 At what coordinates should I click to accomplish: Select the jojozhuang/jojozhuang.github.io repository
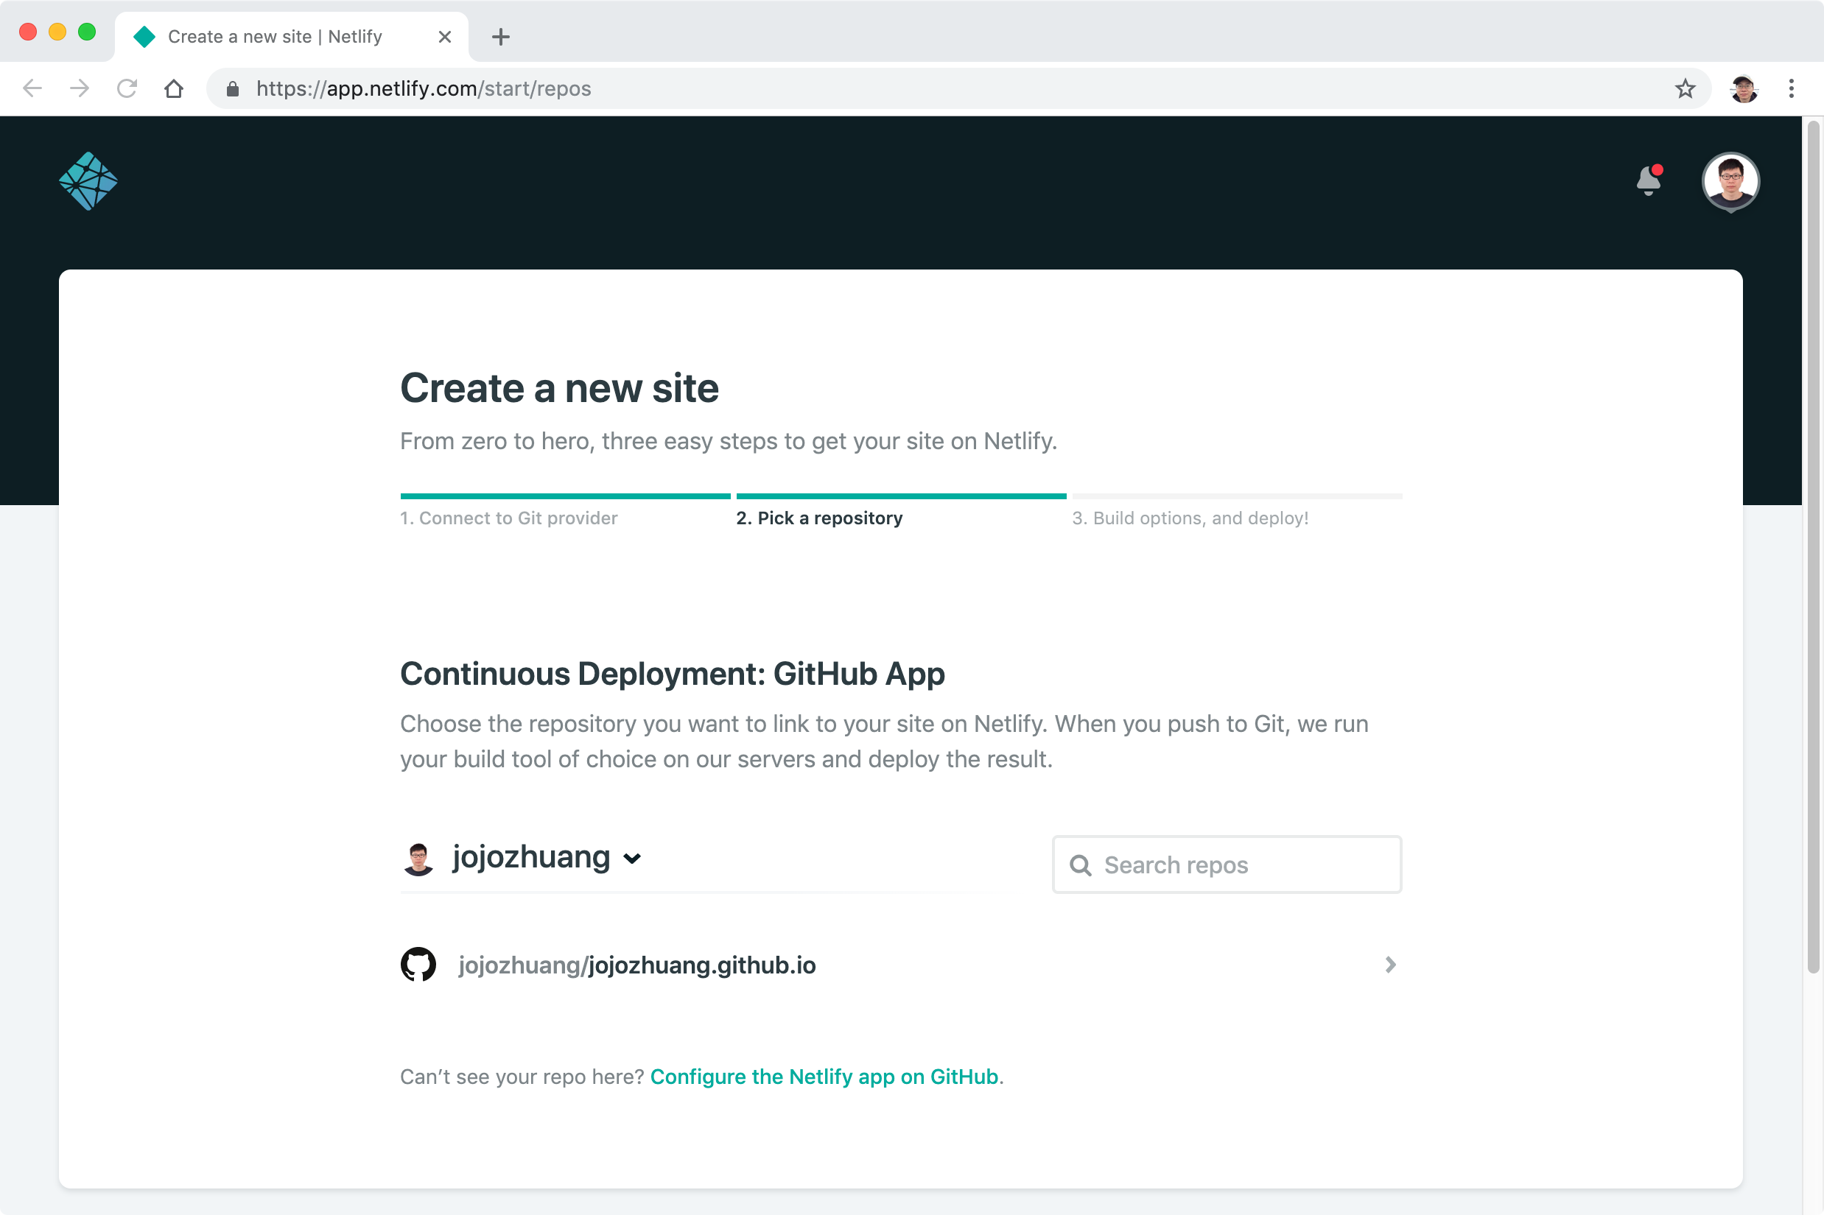901,965
